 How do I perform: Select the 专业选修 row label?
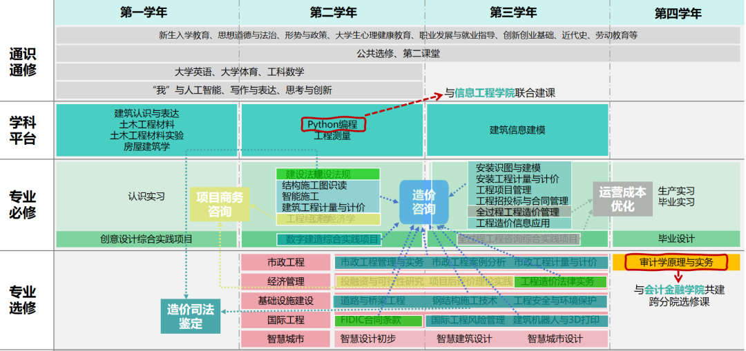23,300
